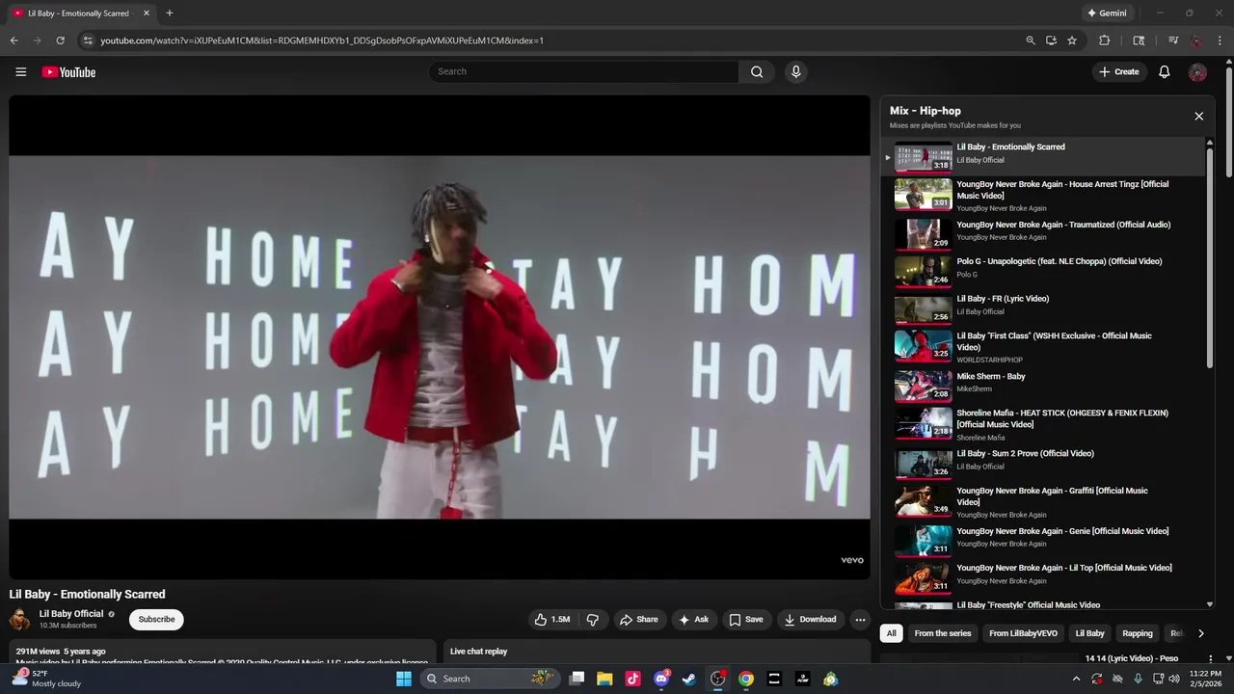Image resolution: width=1234 pixels, height=694 pixels.
Task: Open Task View on taskbar
Action: [577, 679]
